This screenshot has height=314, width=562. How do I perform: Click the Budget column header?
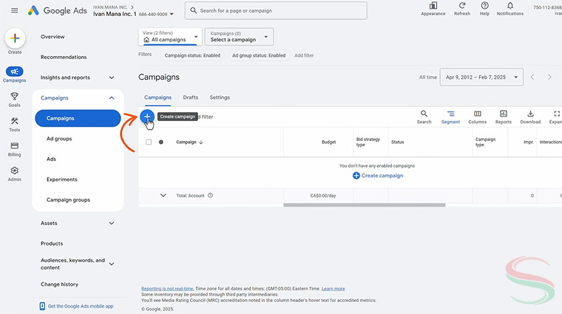[x=329, y=142]
